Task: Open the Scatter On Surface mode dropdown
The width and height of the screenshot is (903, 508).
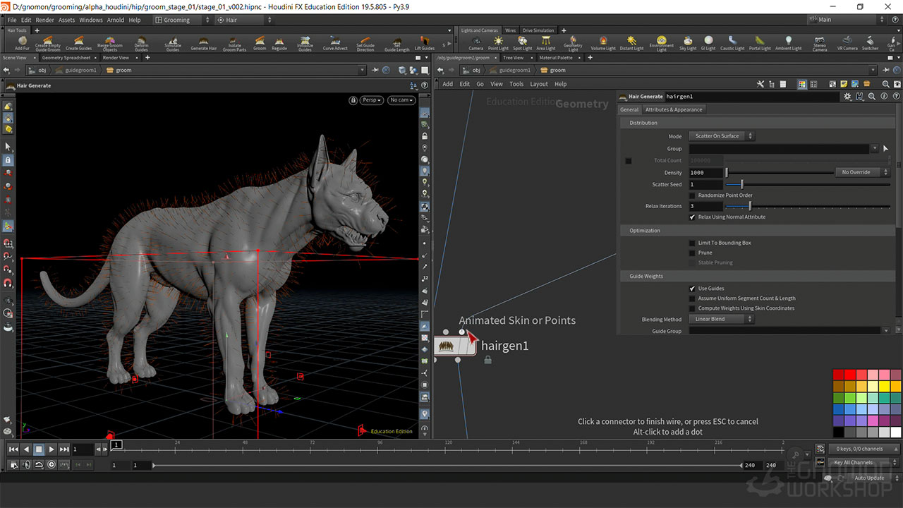Action: [x=722, y=136]
